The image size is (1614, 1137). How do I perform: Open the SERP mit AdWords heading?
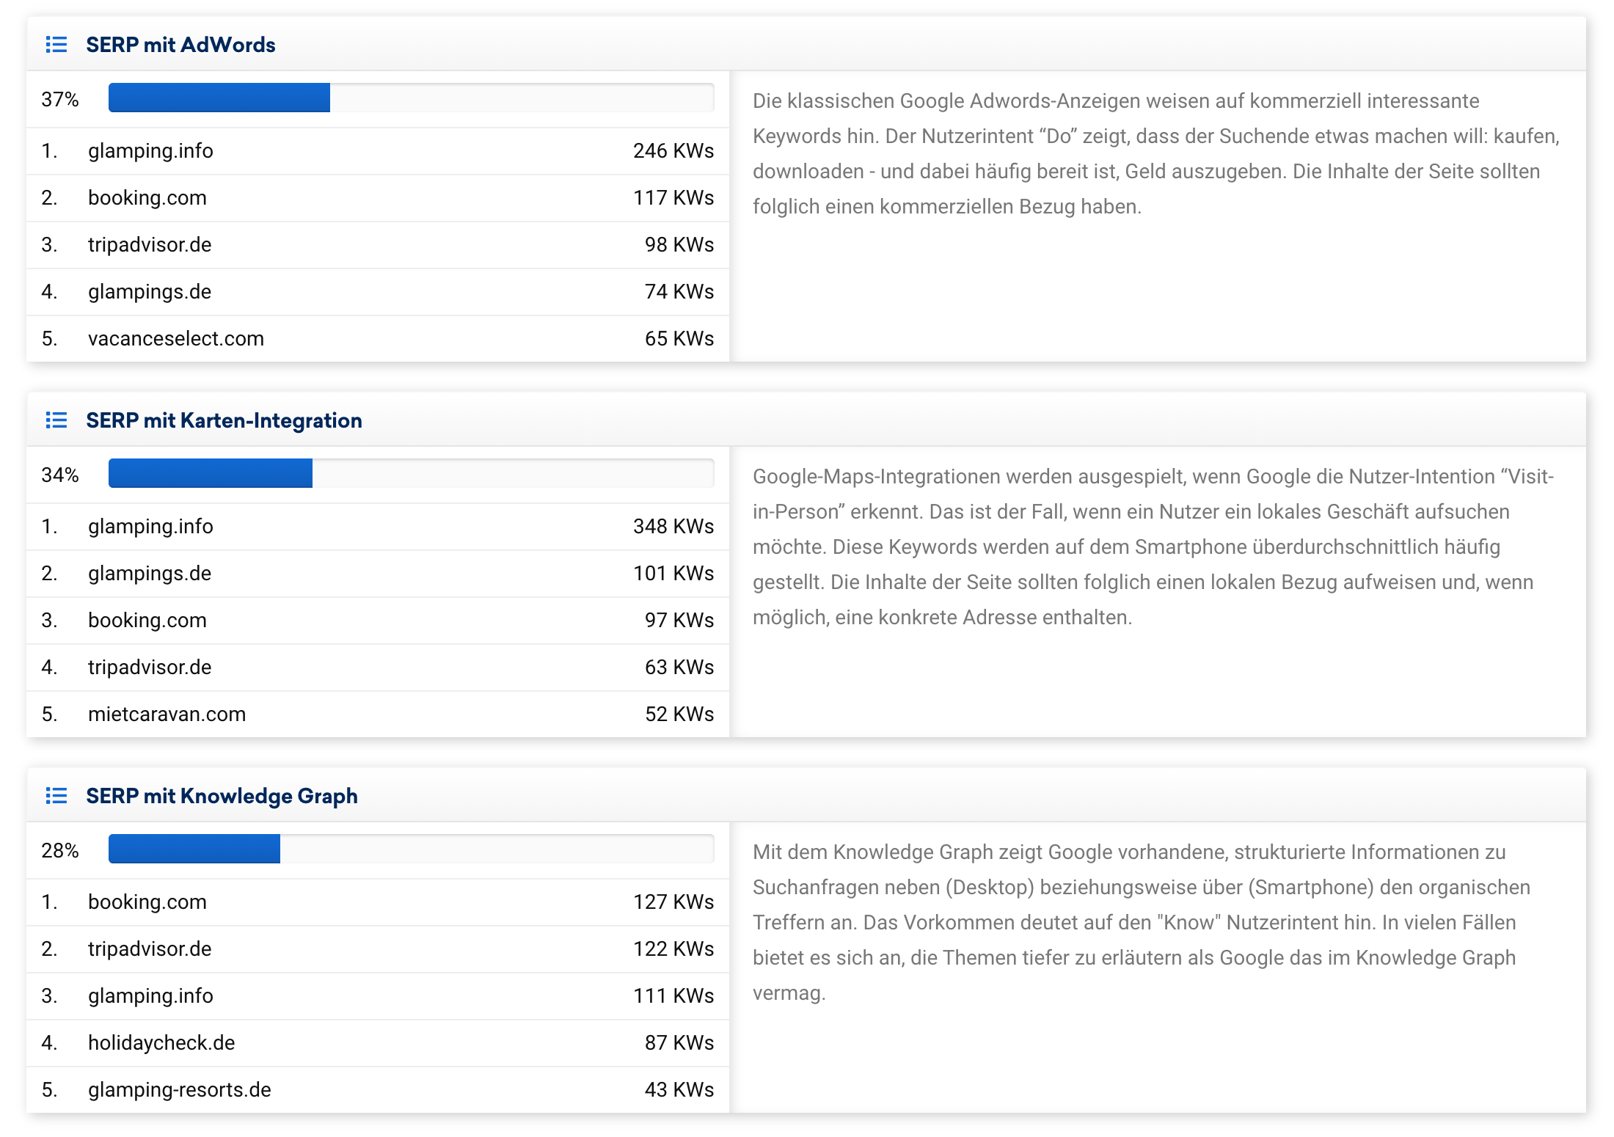click(180, 45)
